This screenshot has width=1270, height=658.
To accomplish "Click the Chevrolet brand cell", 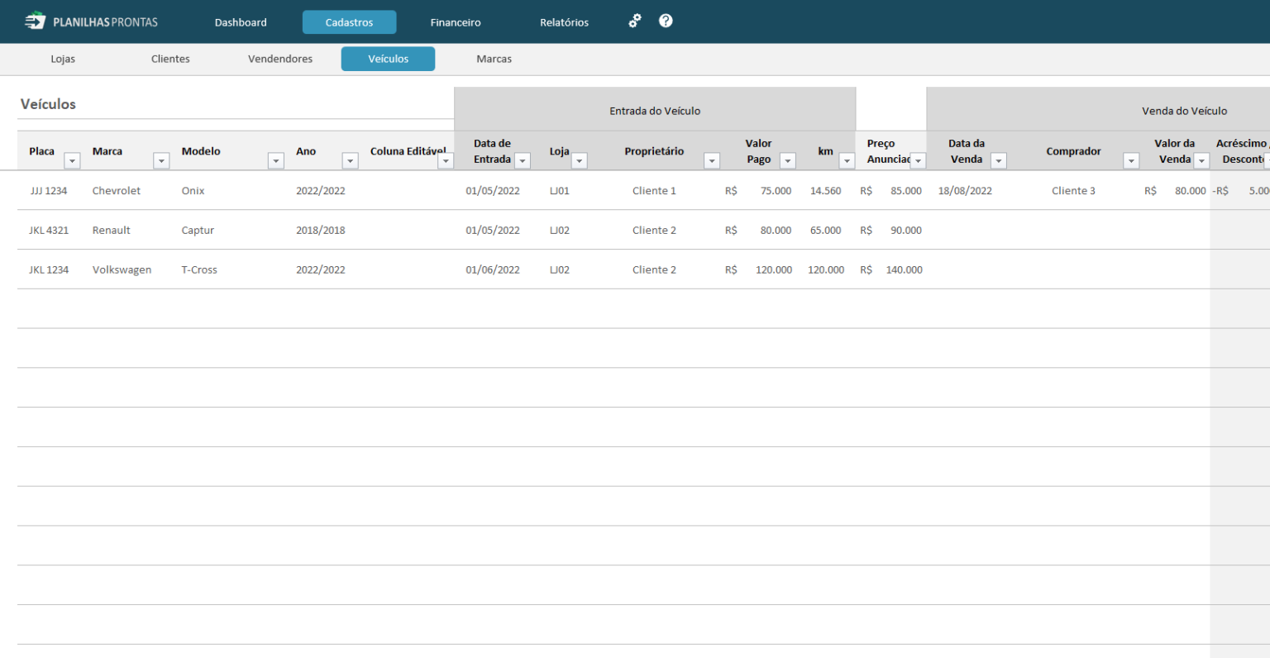I will pos(117,191).
